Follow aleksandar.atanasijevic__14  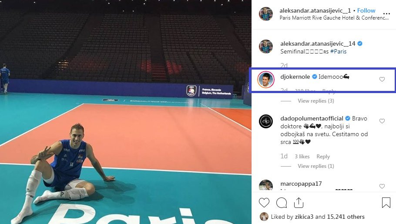click(x=366, y=10)
